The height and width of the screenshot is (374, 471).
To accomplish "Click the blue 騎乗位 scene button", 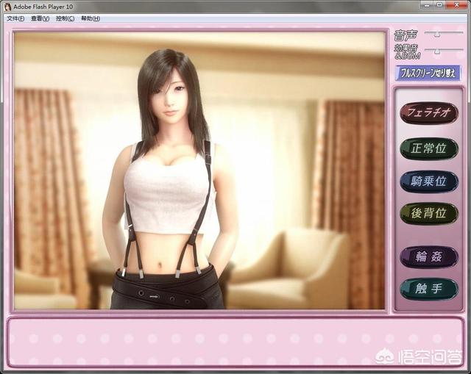I will pos(429,181).
